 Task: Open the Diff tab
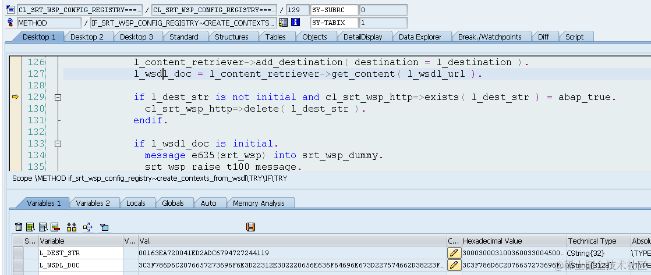pos(543,37)
